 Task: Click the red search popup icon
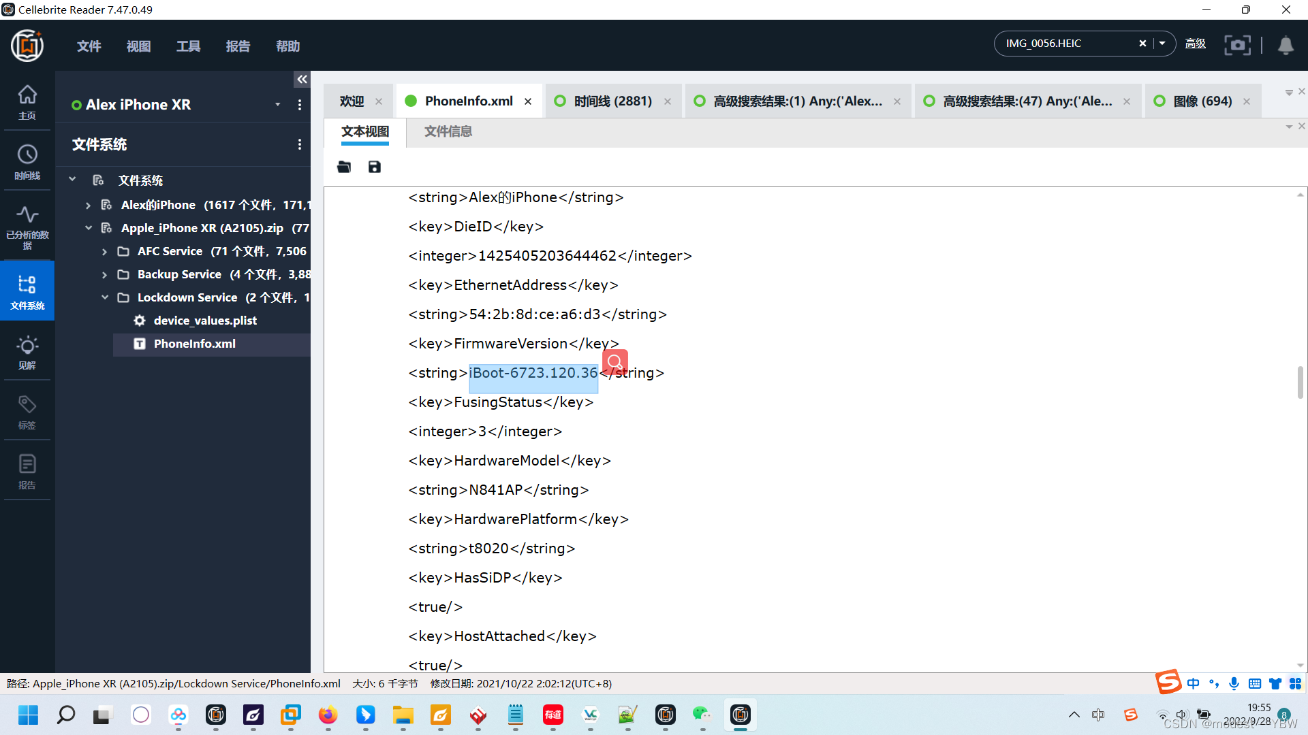(x=614, y=361)
